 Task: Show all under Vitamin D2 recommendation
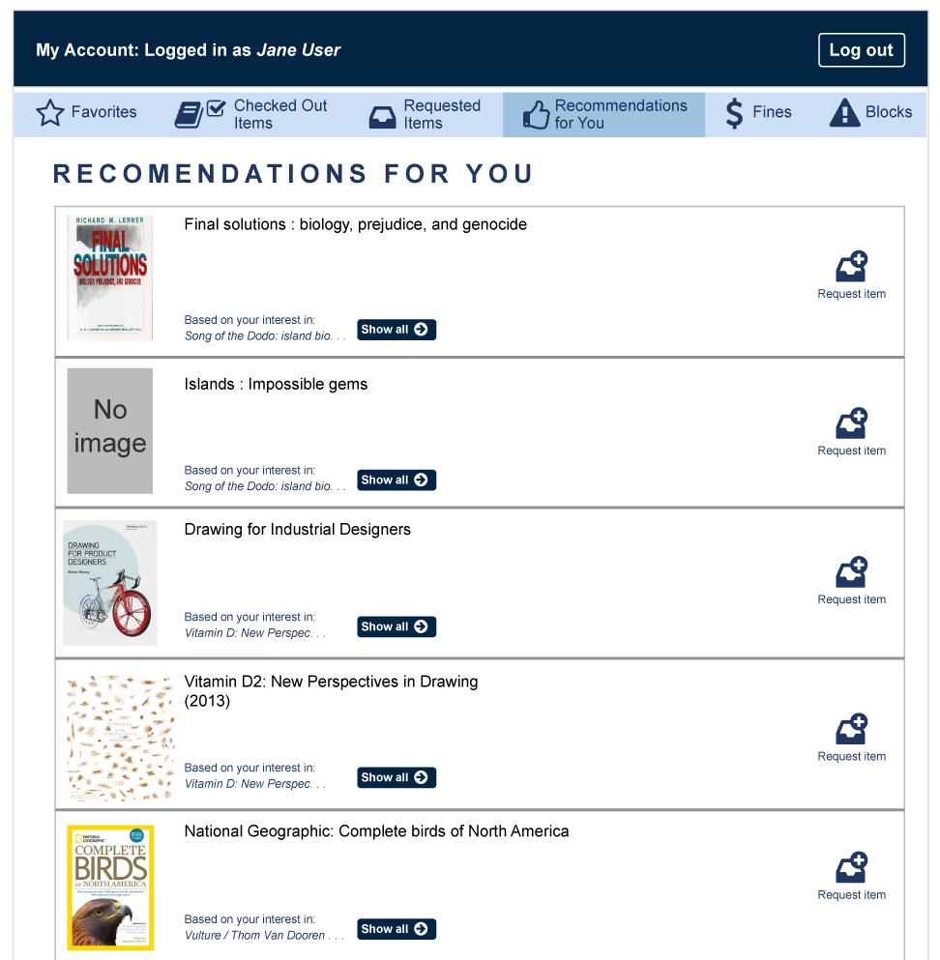click(x=397, y=777)
